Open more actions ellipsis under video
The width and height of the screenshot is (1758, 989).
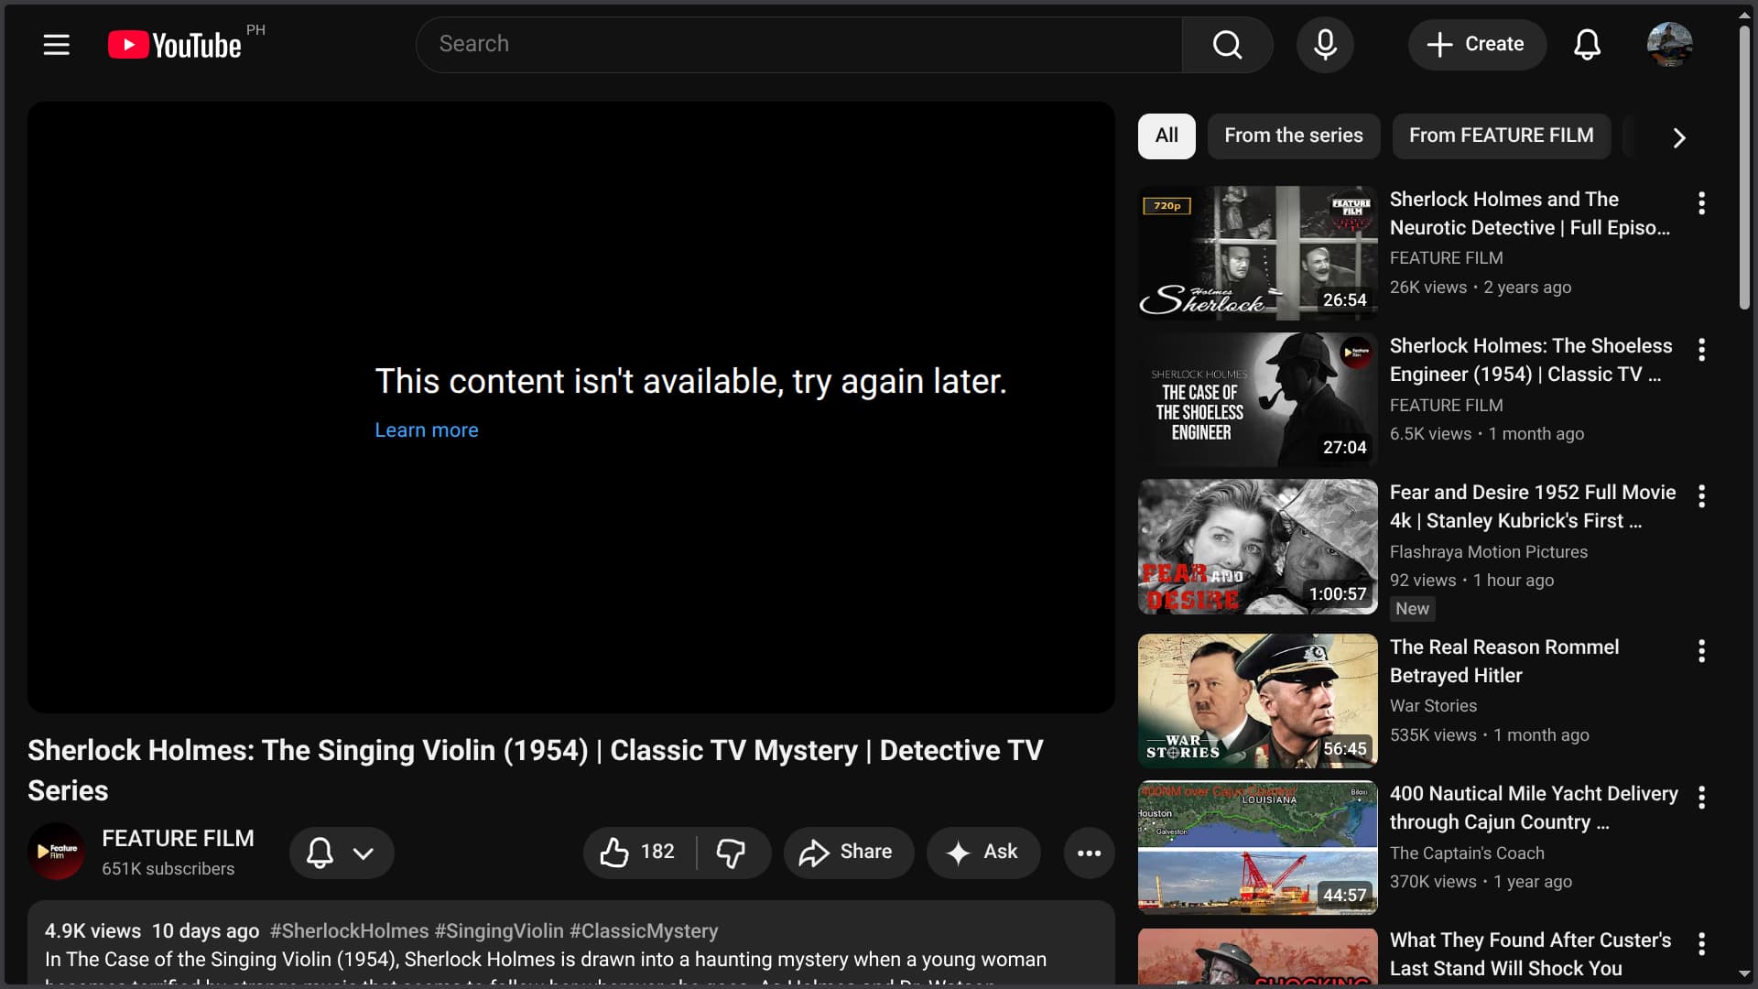pos(1089,853)
